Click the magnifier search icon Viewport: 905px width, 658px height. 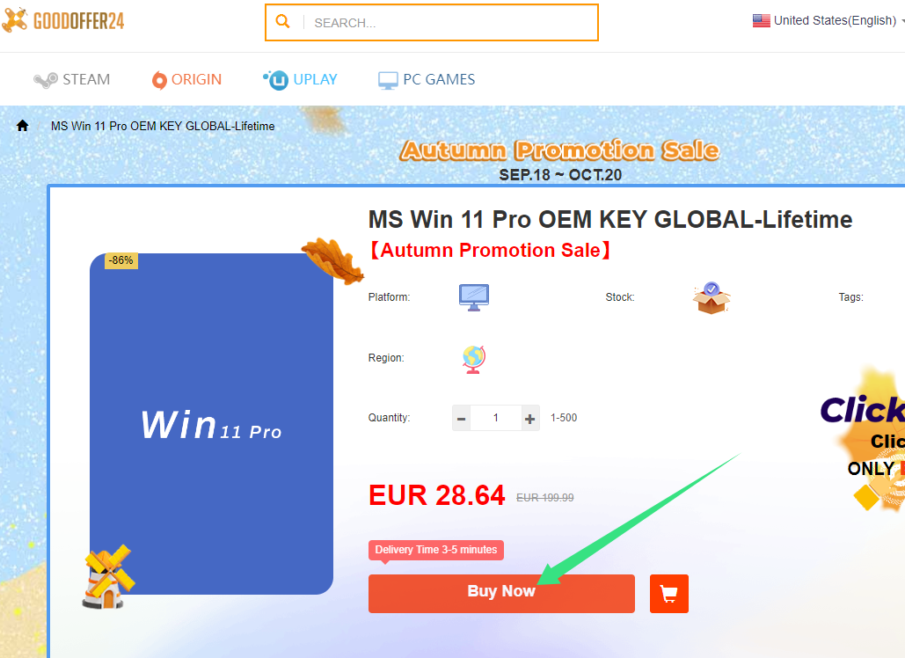coord(283,22)
